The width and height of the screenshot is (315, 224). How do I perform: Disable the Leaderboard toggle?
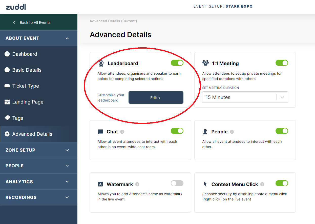click(x=177, y=63)
